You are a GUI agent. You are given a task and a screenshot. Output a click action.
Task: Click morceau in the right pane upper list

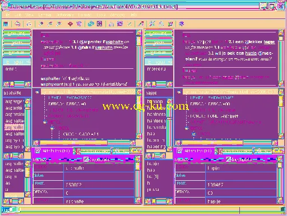click(x=156, y=69)
